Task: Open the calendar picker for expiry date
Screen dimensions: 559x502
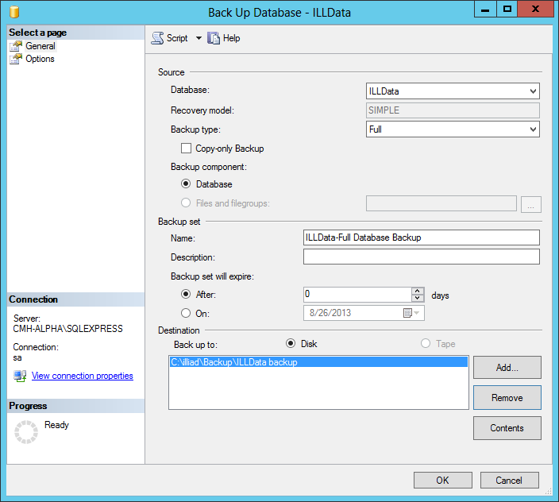Action: coord(408,313)
